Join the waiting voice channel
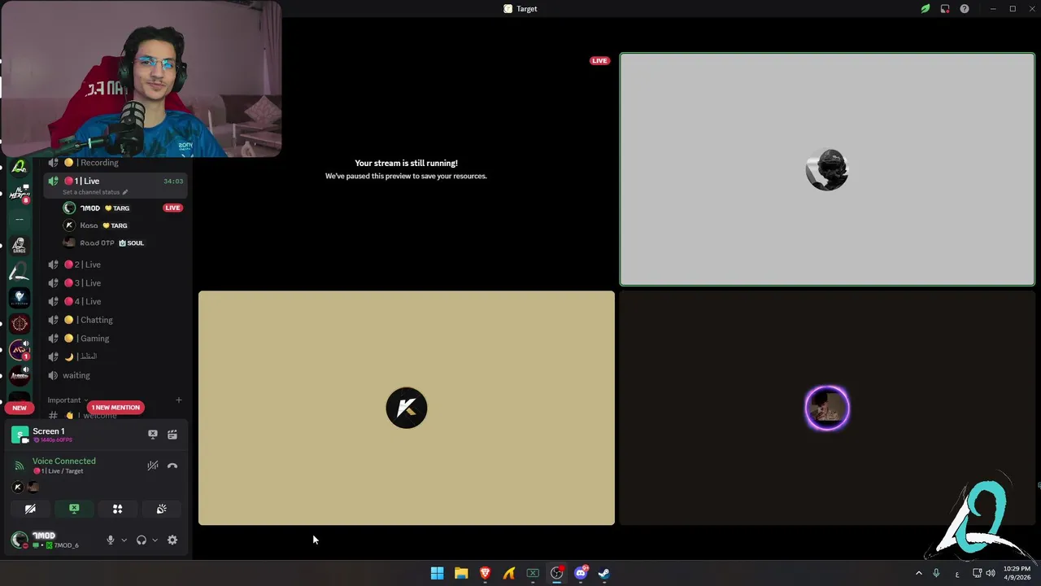 117,375
